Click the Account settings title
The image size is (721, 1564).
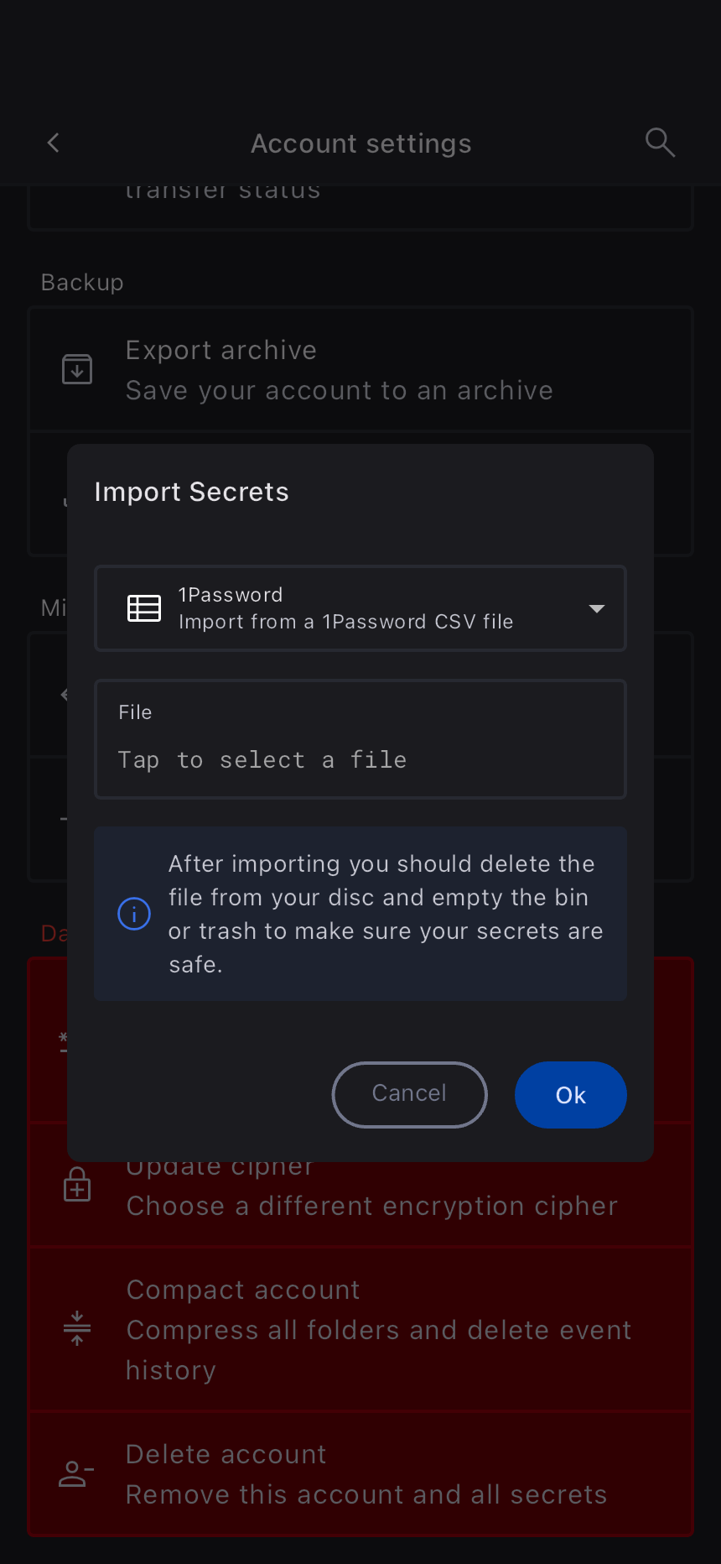click(x=360, y=143)
